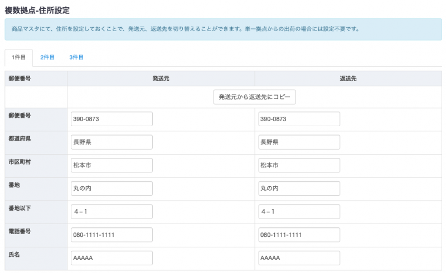Focus the 発送元 番地以下 field

tap(111, 212)
